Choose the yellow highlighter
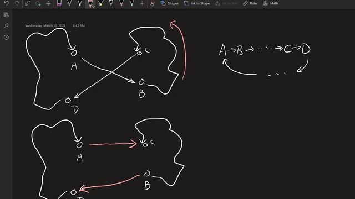355x199 pixels. 101,3
